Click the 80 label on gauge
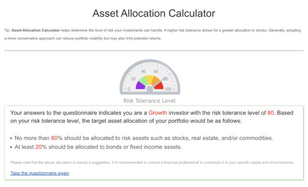Viewport: 308px width, 187px height. click(166, 79)
